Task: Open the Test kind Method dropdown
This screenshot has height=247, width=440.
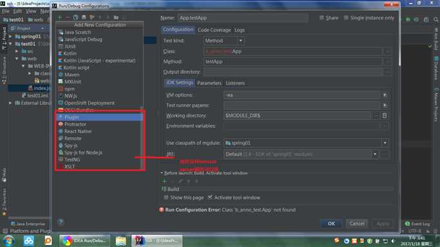Action: 224,41
